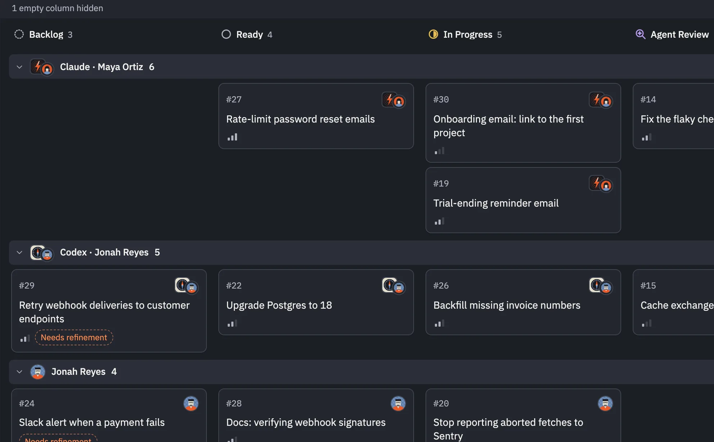Collapse the Claude · Maya Ortiz group
714x442 pixels.
[19, 67]
